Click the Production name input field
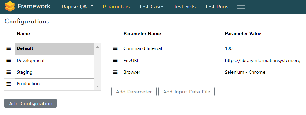306x115 pixels. tap(55, 84)
